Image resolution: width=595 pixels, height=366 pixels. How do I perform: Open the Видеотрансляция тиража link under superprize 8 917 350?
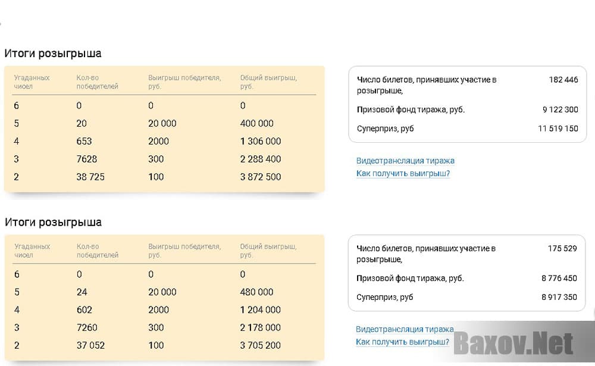[x=405, y=329]
